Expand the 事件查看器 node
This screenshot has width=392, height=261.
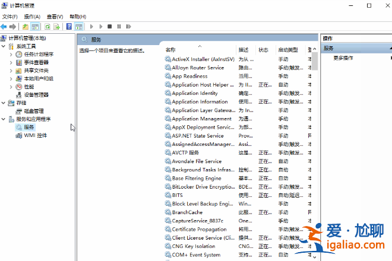click(x=11, y=62)
